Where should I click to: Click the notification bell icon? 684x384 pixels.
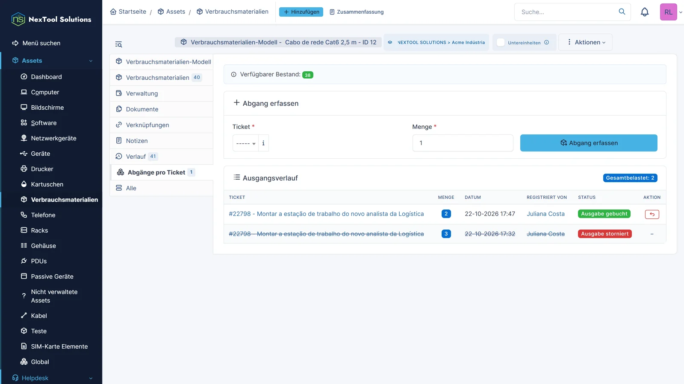coord(645,12)
